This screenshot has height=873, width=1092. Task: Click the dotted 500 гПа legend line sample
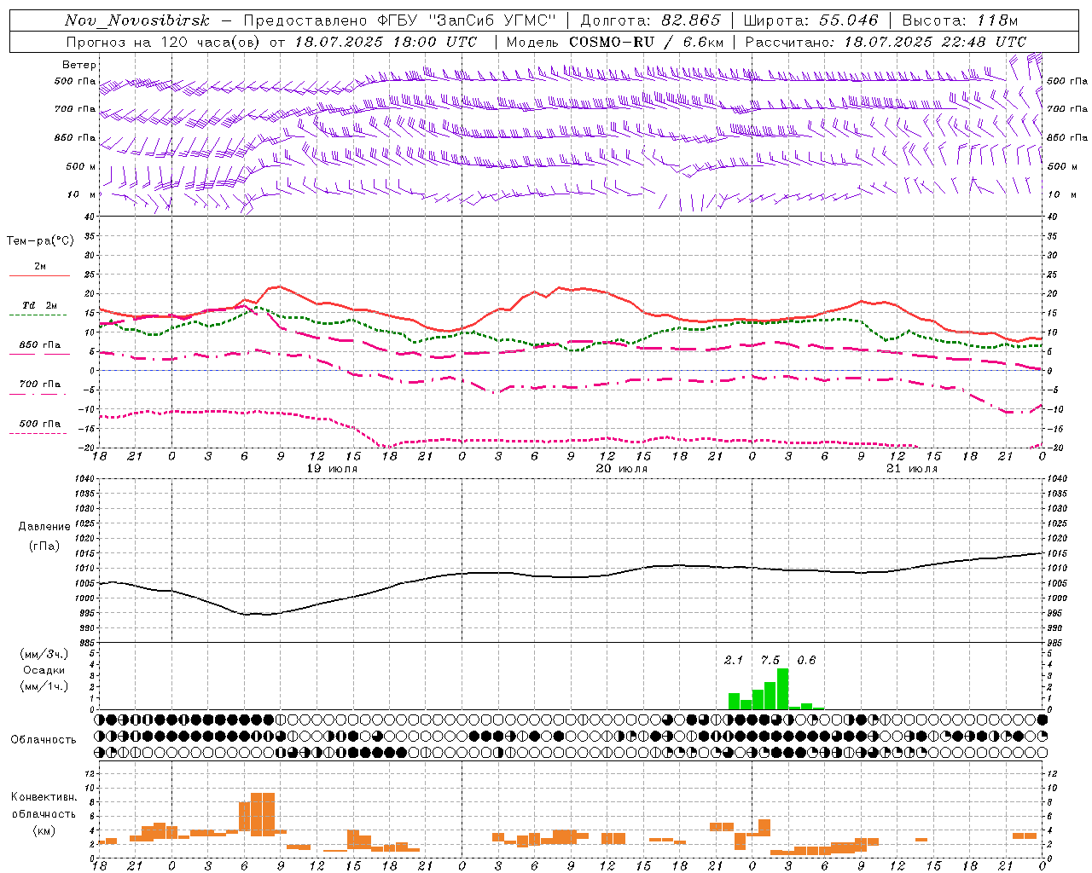(38, 434)
